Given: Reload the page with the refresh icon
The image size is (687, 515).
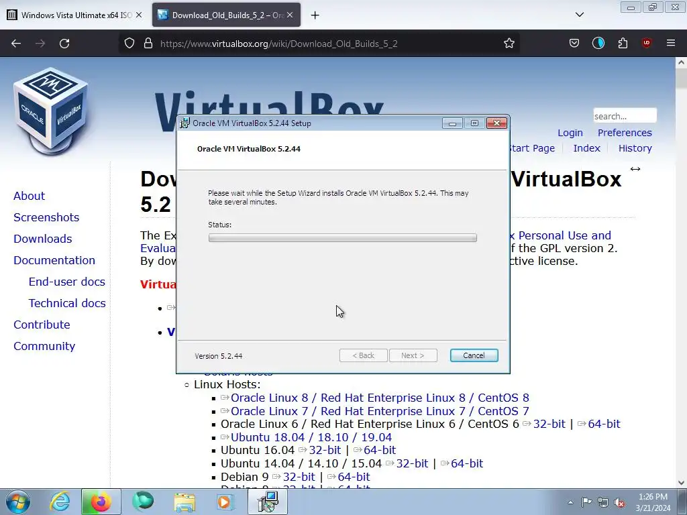Looking at the screenshot, I should [64, 44].
